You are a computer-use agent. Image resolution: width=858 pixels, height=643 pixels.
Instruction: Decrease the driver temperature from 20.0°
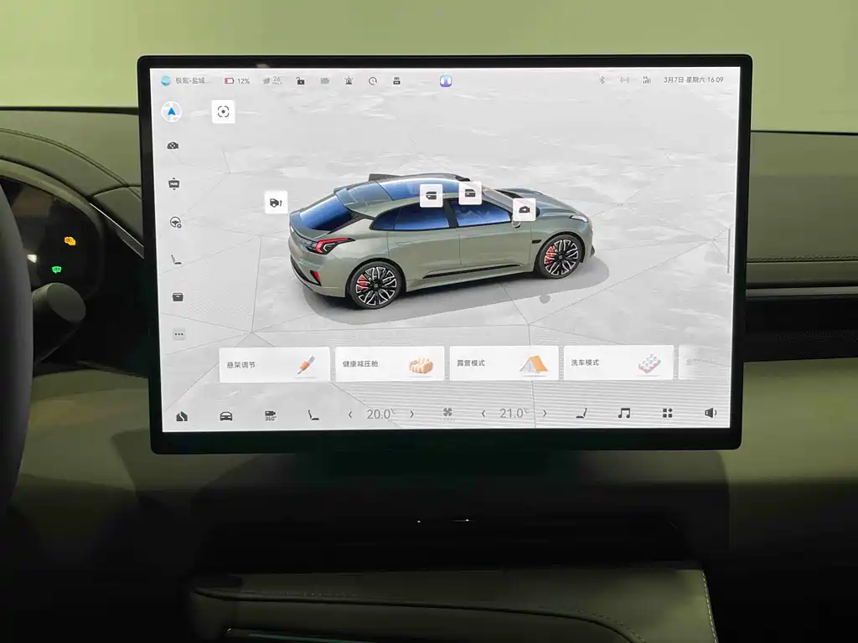tap(350, 414)
